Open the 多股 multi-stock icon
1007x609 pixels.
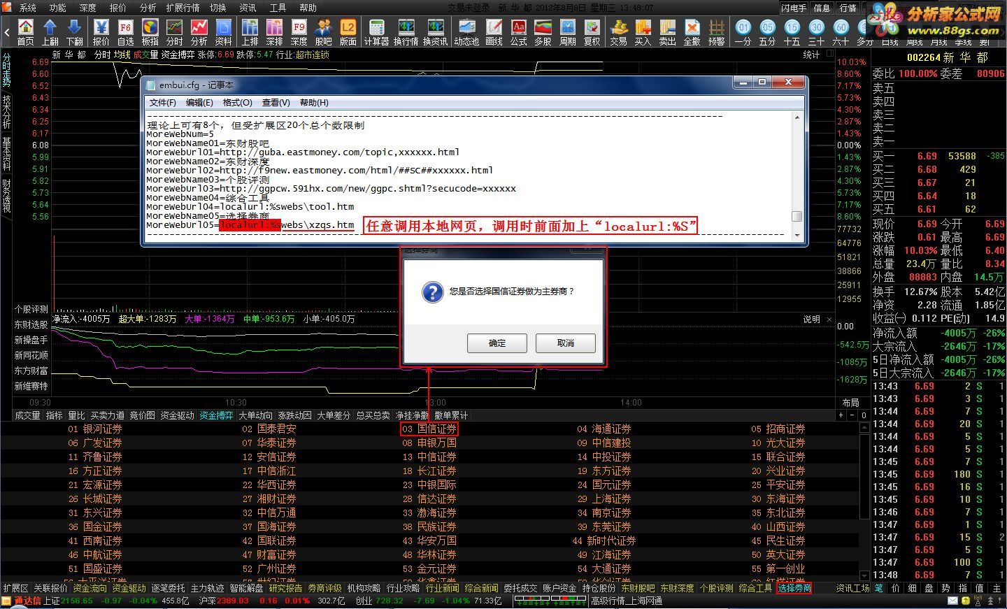tap(543, 32)
